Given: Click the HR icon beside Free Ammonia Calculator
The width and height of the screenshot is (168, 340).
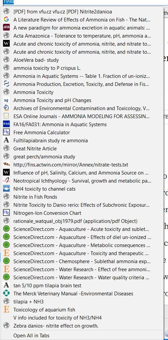Looking at the screenshot, I should 6,132.
